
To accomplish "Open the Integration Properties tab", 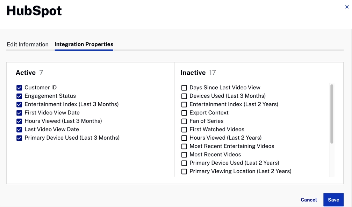I will click(84, 44).
